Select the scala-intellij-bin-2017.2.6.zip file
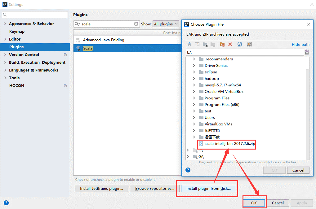The image size is (316, 209). click(x=230, y=144)
